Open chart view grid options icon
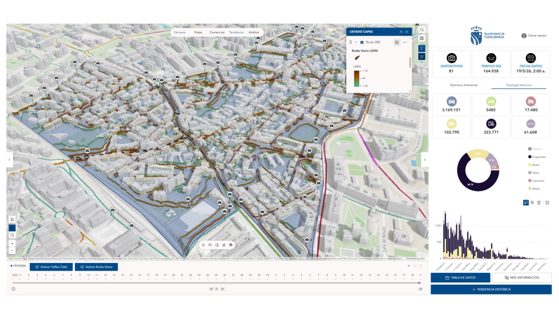This screenshot has height=319, width=559. point(547,203)
